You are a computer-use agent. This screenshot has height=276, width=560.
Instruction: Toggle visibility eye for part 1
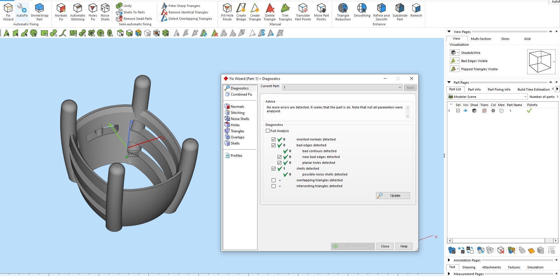[x=465, y=111]
